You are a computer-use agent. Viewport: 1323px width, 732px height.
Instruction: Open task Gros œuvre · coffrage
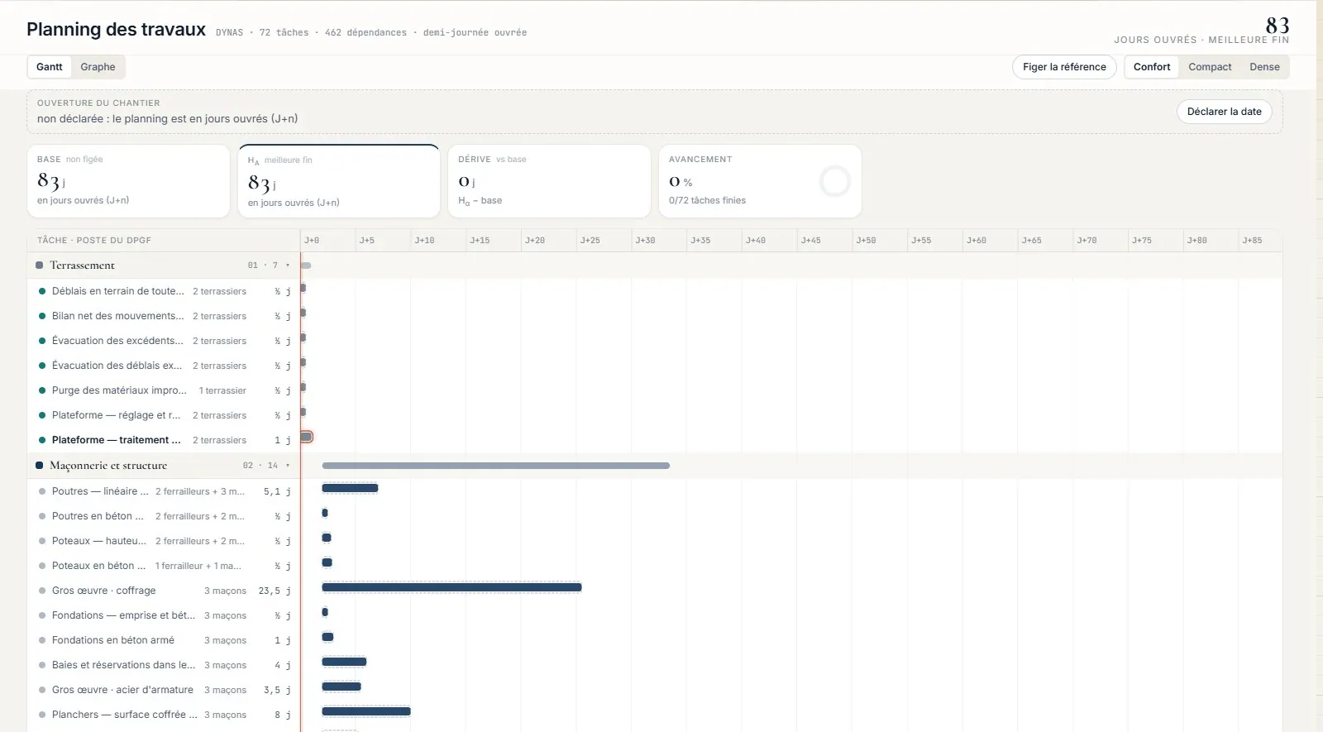[x=103, y=591]
